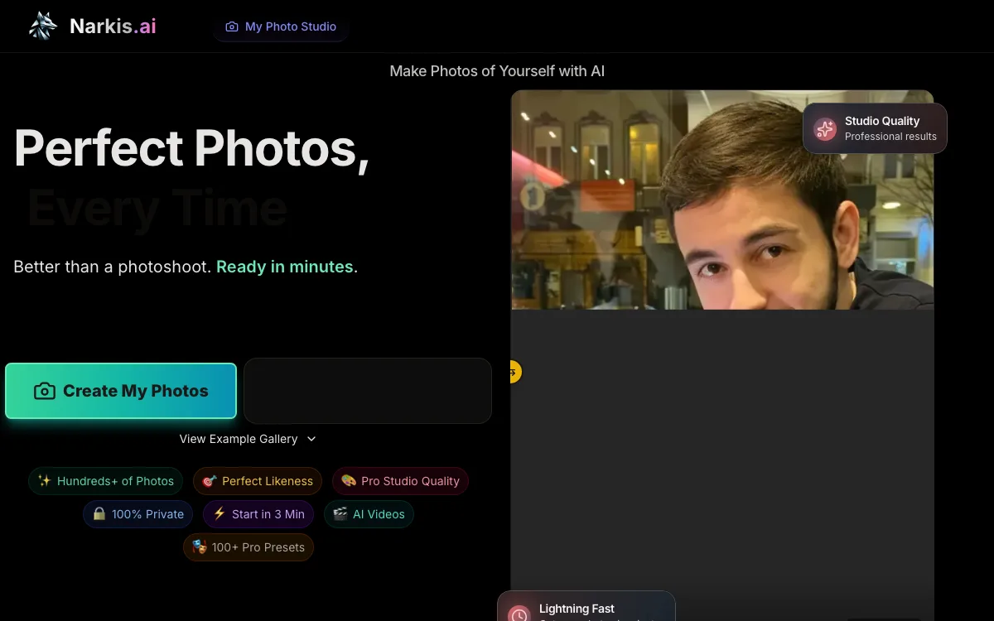Select the Start in 3 Min badge
Viewport: 994px width, 621px height.
pos(258,514)
